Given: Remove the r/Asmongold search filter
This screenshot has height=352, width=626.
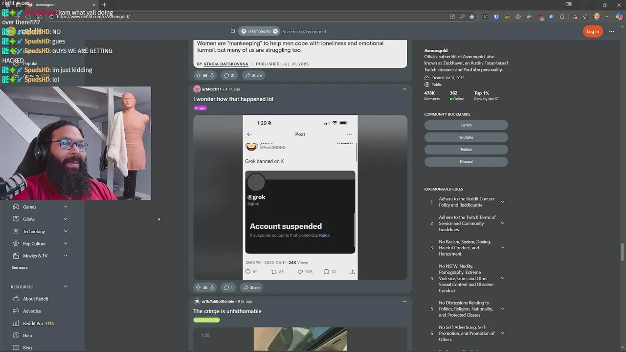Looking at the screenshot, I should click(x=275, y=31).
